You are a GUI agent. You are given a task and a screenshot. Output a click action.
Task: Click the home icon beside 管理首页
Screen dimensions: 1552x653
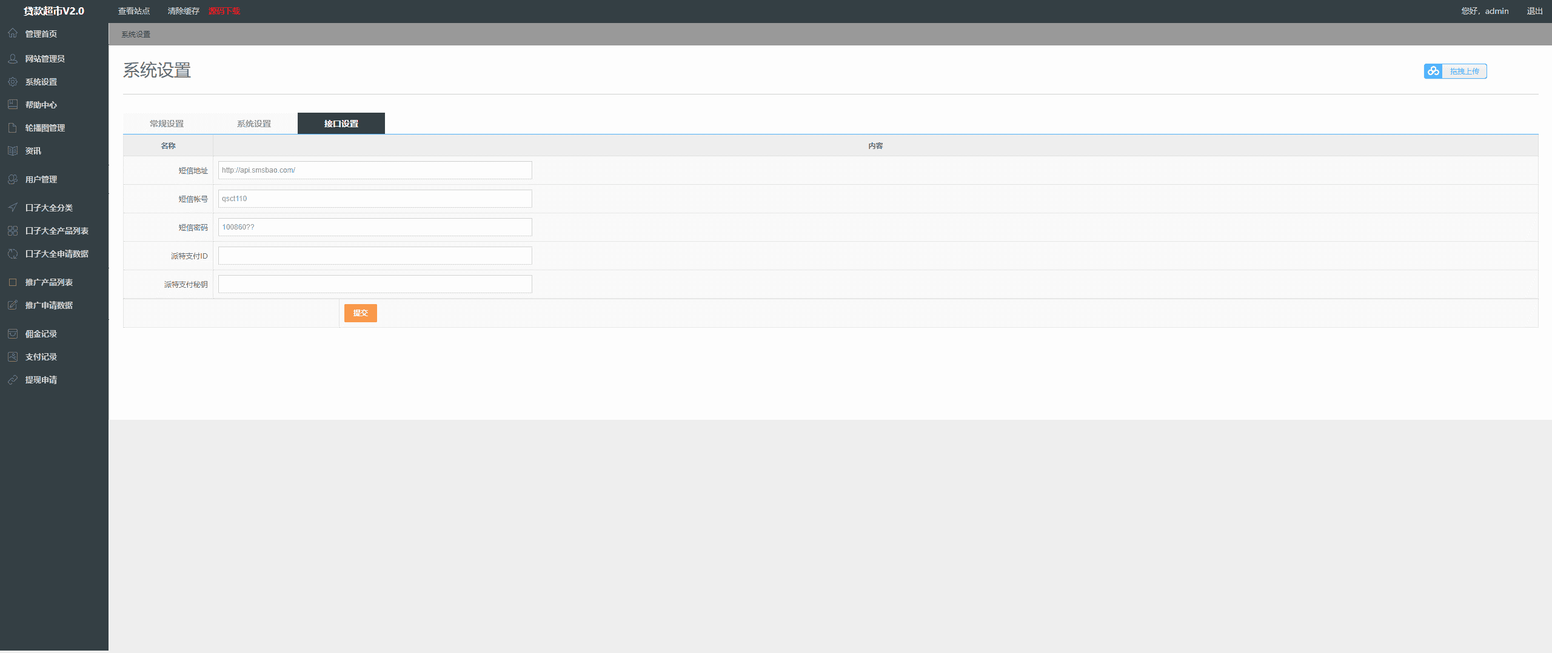pos(13,33)
